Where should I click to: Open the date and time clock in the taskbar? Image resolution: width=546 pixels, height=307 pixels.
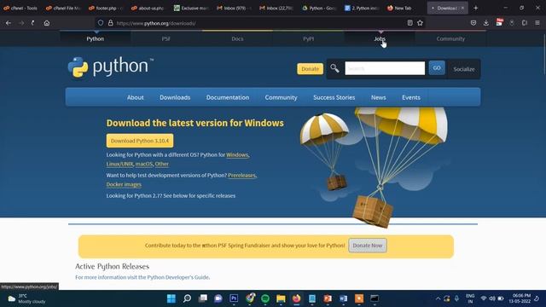tap(520, 298)
